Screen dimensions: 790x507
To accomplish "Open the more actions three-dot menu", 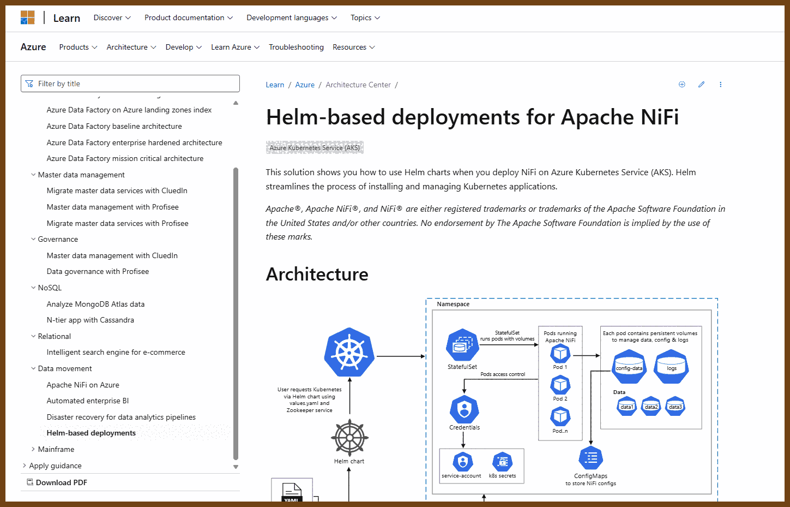I will [720, 85].
